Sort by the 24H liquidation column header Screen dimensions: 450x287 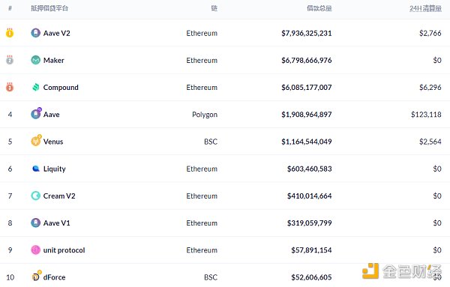[x=425, y=8]
